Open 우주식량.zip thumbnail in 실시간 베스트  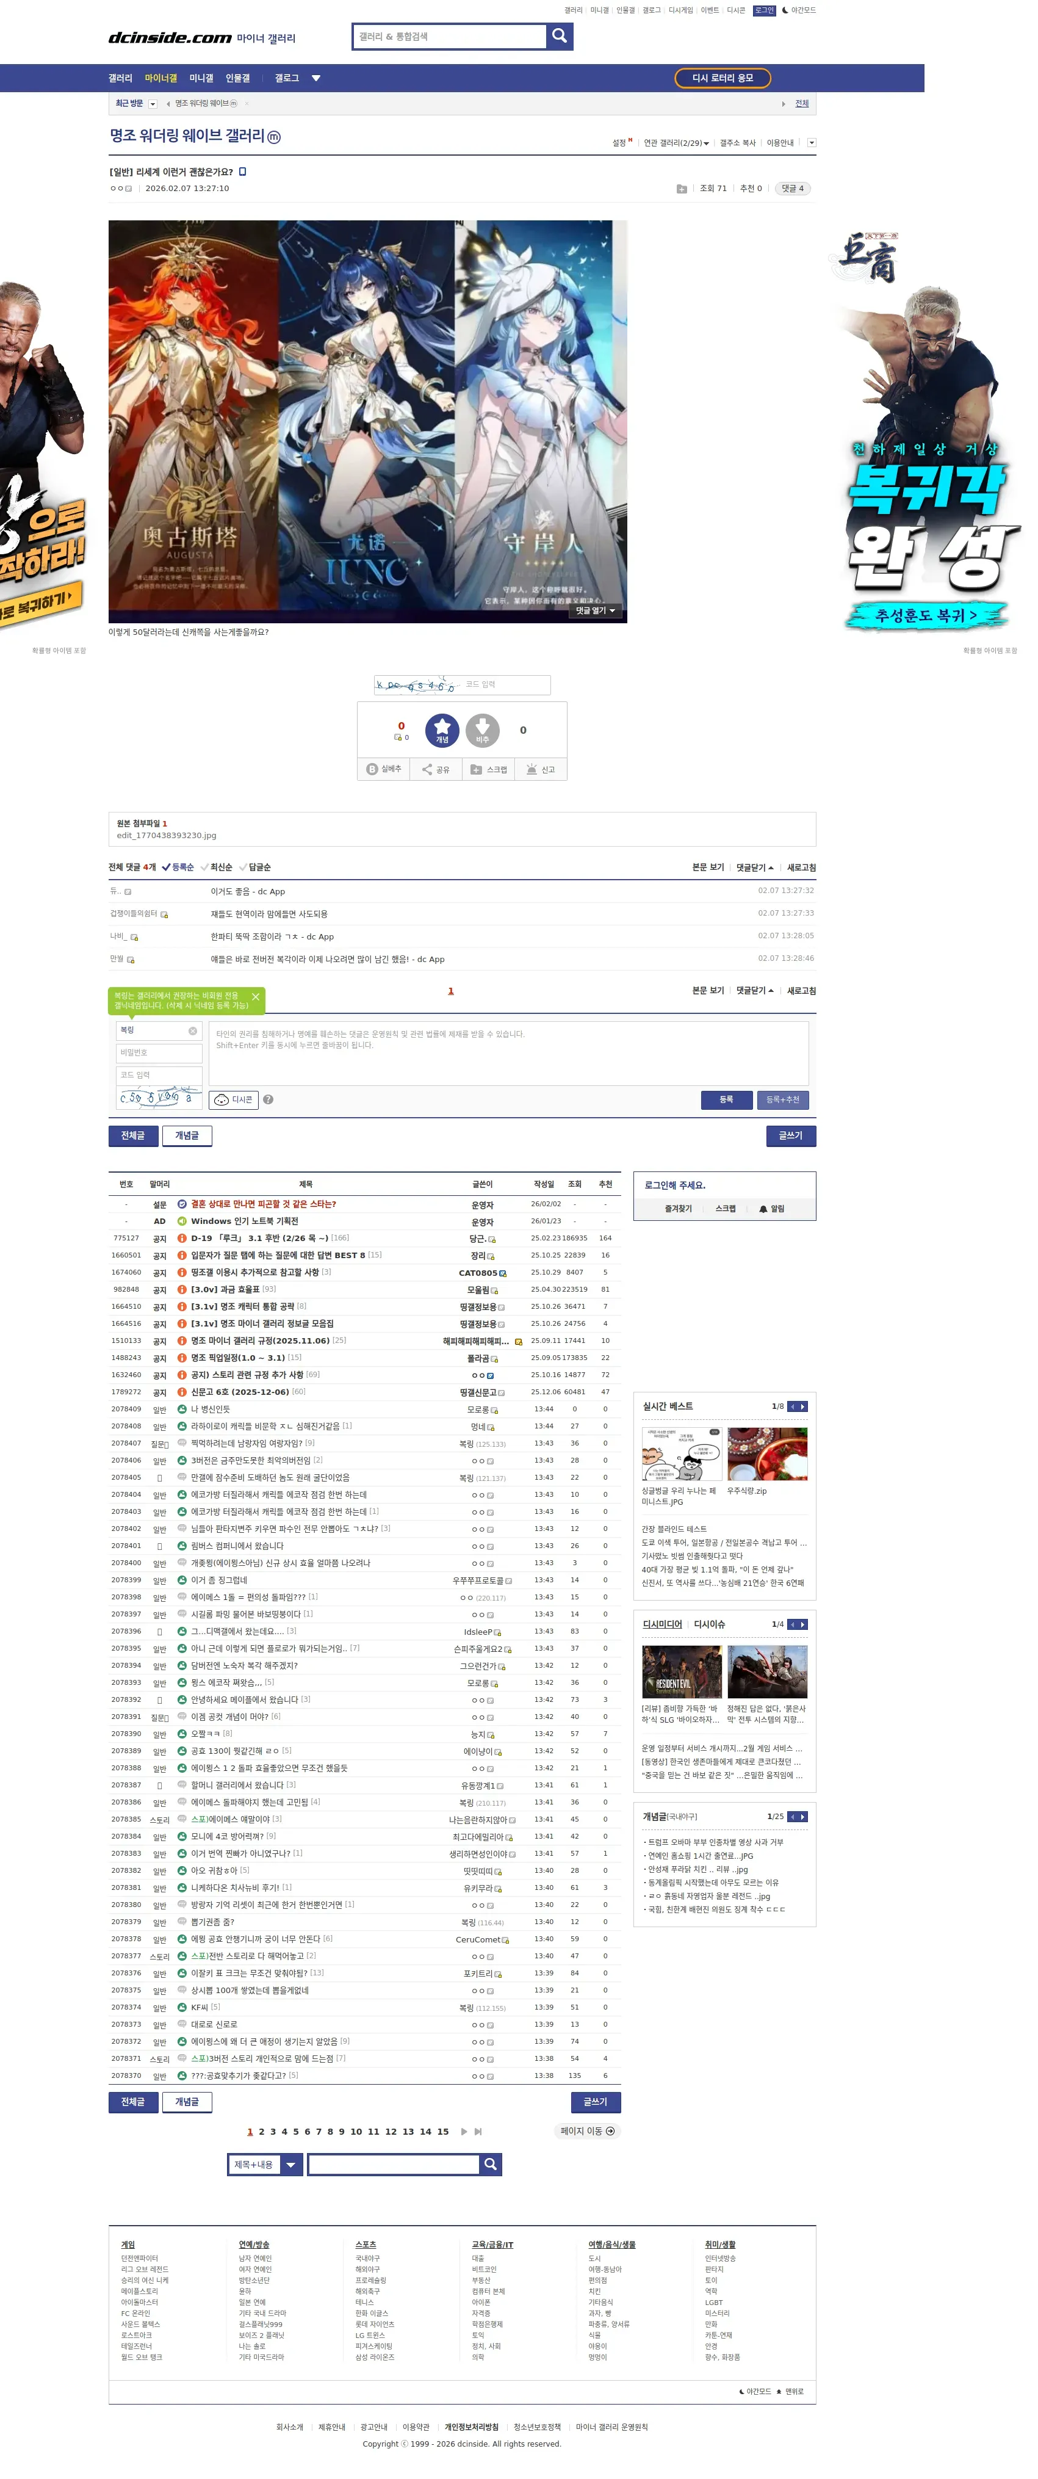point(768,1454)
